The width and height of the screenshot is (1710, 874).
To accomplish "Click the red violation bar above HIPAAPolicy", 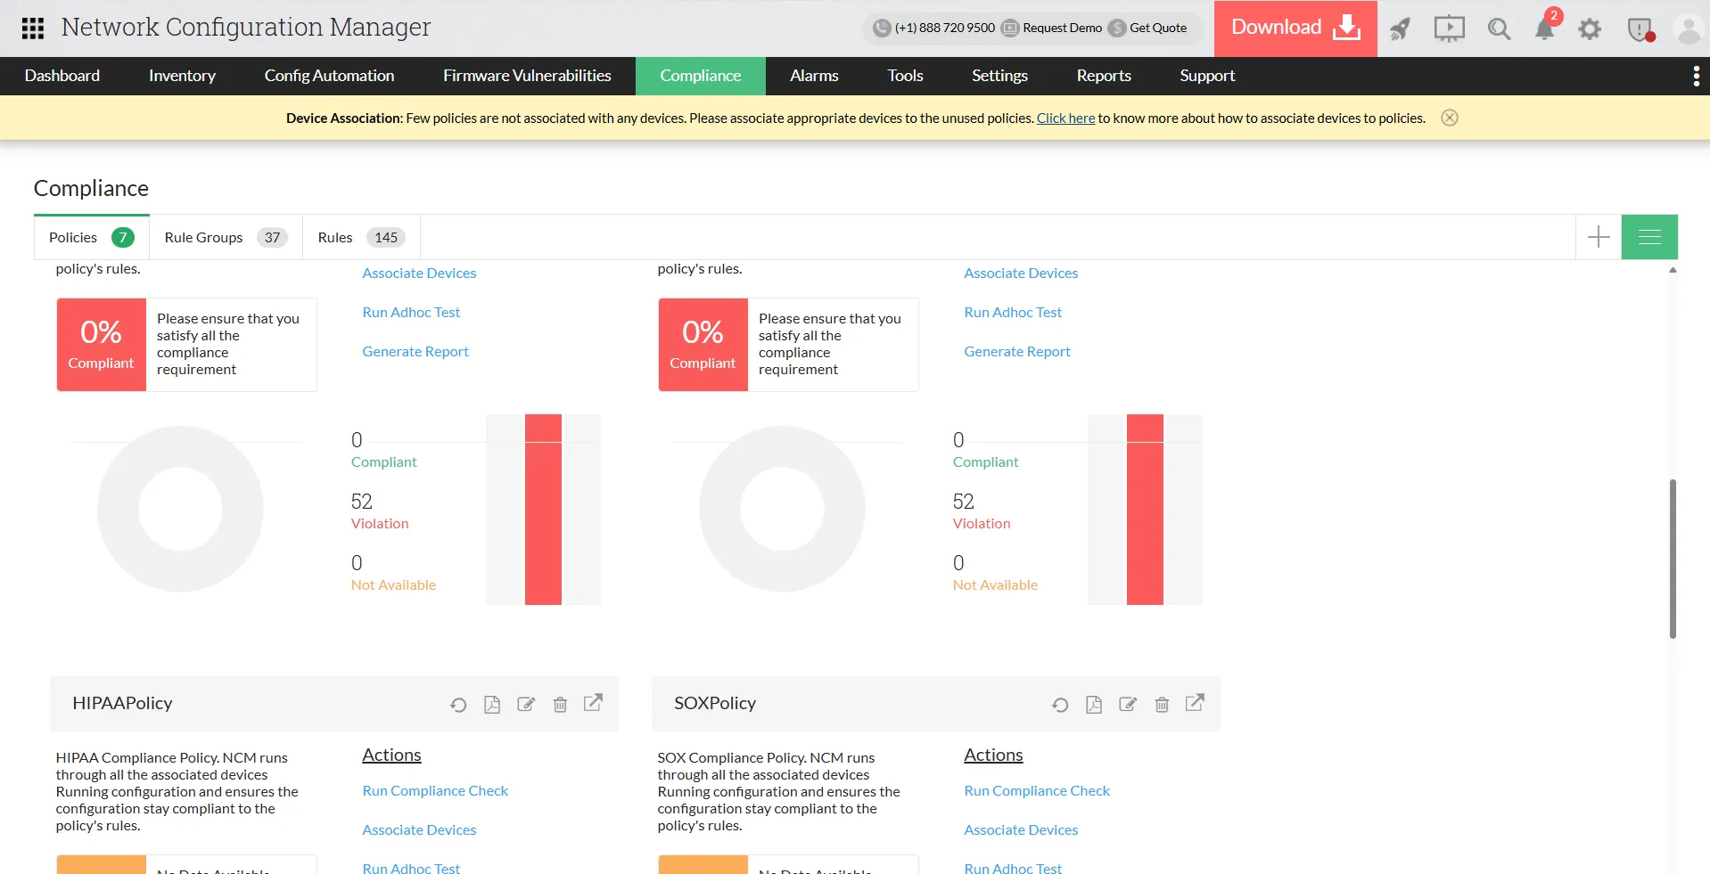I will (x=543, y=510).
